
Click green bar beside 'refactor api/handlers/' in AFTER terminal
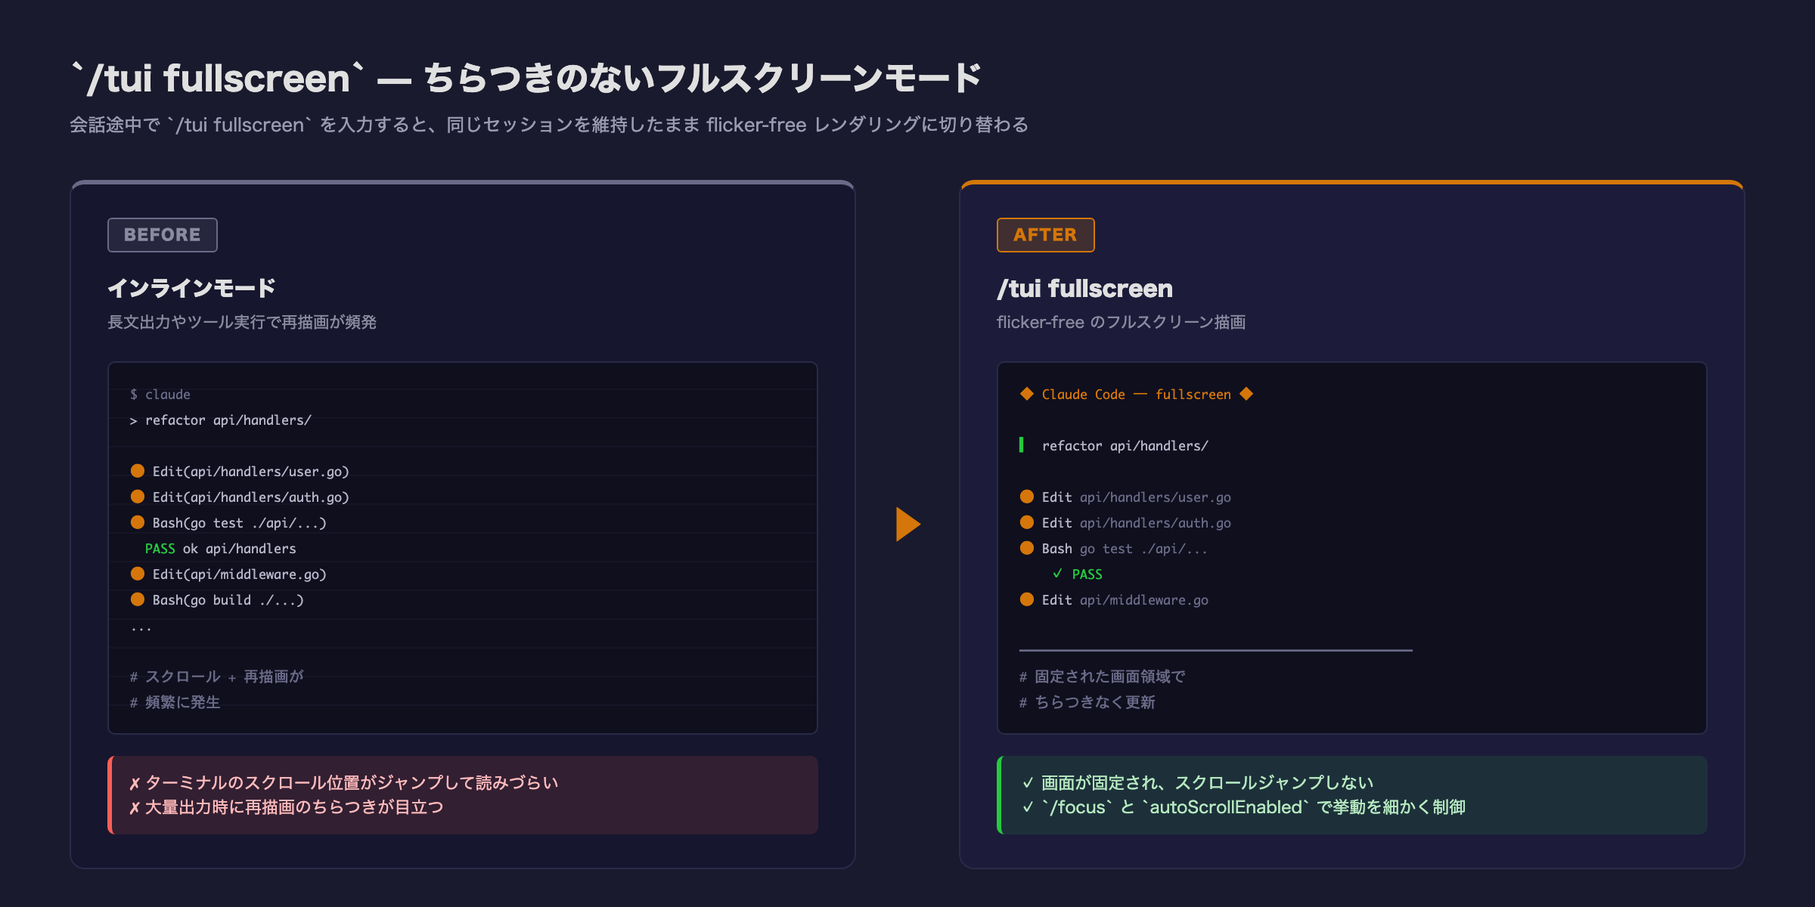(1022, 445)
